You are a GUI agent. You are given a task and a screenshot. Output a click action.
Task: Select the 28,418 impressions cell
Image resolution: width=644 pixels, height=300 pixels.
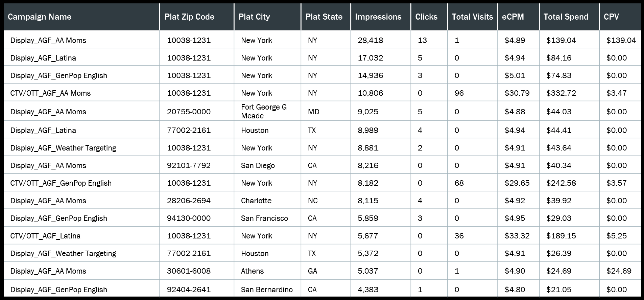pyautogui.click(x=371, y=40)
